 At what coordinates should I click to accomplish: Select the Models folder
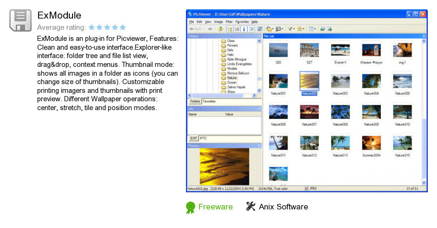(x=229, y=68)
